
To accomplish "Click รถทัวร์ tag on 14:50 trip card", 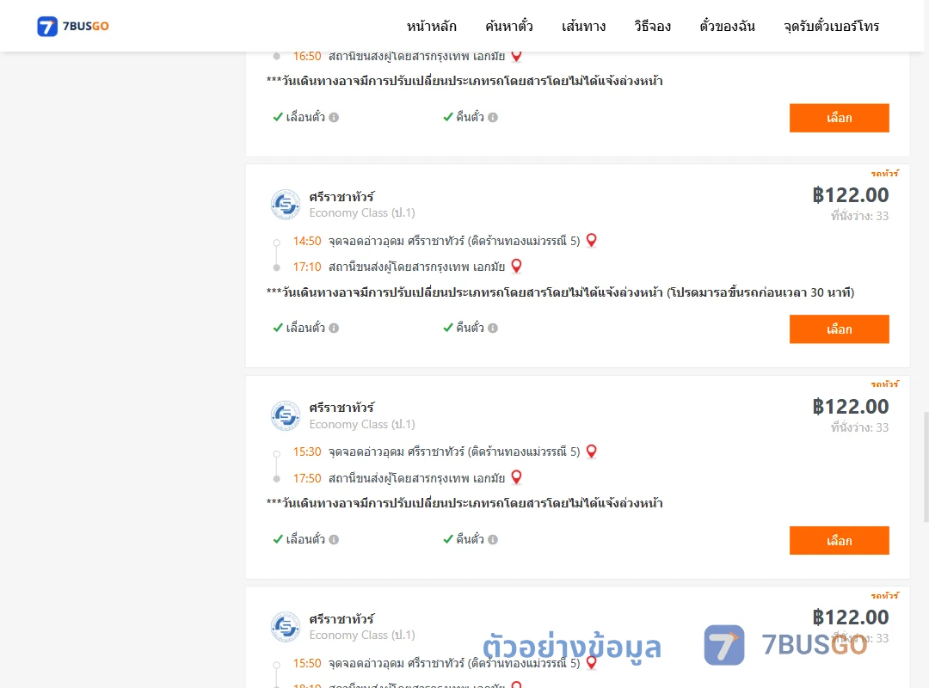I will (x=884, y=173).
